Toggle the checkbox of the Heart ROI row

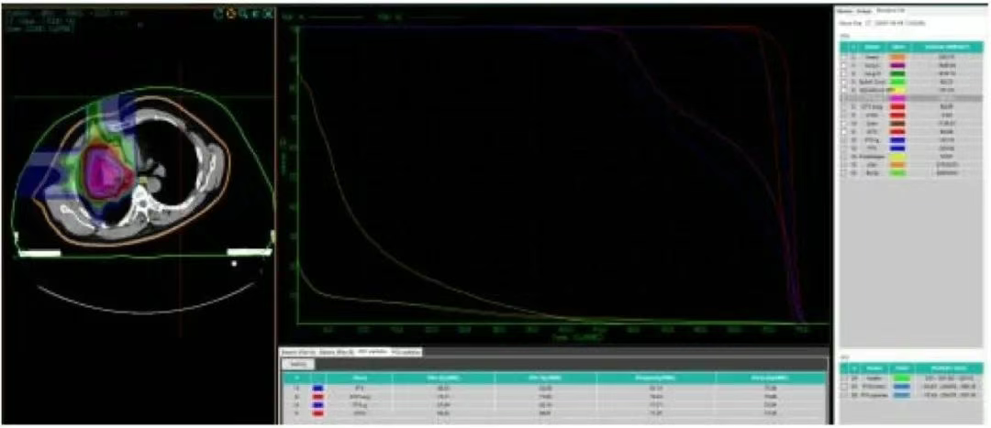(x=843, y=58)
